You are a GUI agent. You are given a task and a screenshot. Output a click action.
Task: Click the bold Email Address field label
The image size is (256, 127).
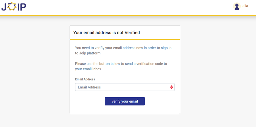(85, 79)
